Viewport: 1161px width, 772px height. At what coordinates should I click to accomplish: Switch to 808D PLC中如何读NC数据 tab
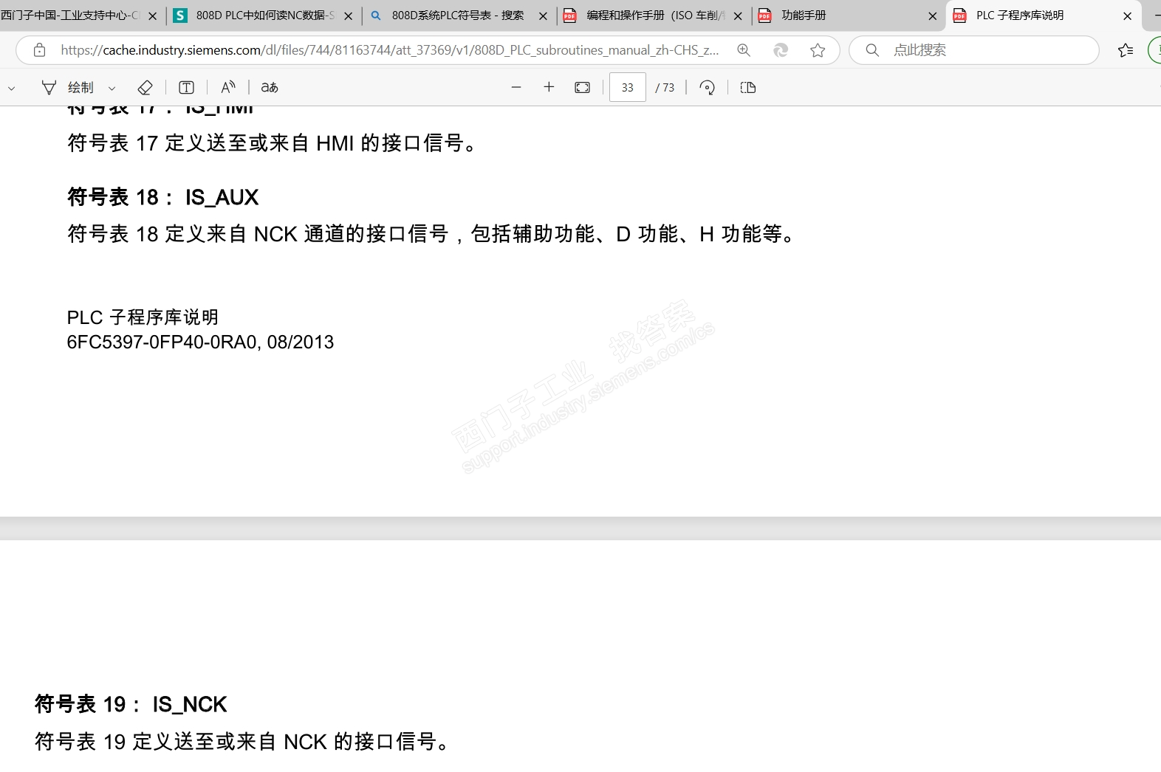(264, 15)
